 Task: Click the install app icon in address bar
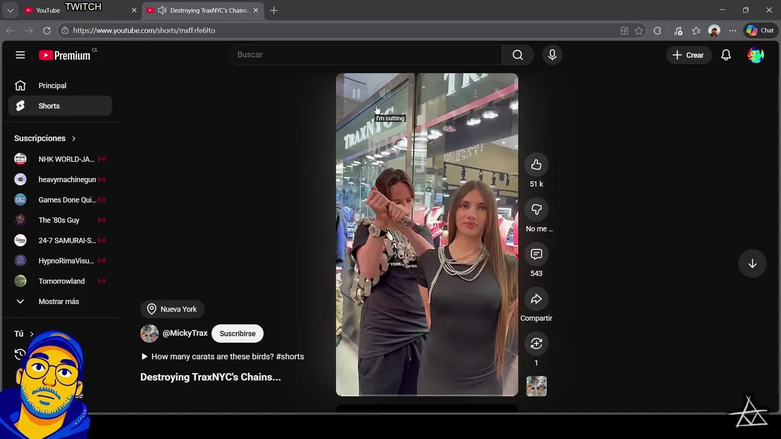(624, 30)
